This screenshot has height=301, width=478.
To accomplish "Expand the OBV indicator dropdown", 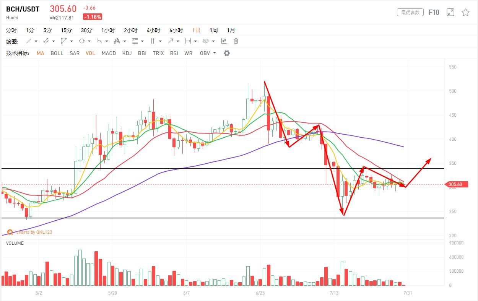I will click(215, 53).
